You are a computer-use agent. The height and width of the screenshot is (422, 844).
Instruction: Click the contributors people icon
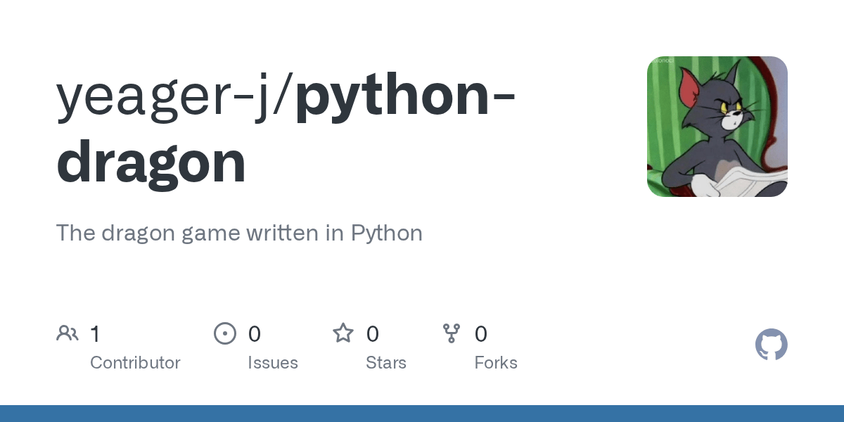pos(68,333)
